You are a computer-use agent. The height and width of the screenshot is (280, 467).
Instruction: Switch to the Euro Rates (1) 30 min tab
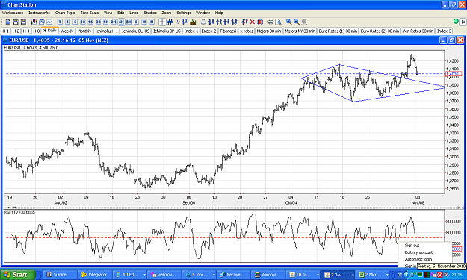click(338, 31)
